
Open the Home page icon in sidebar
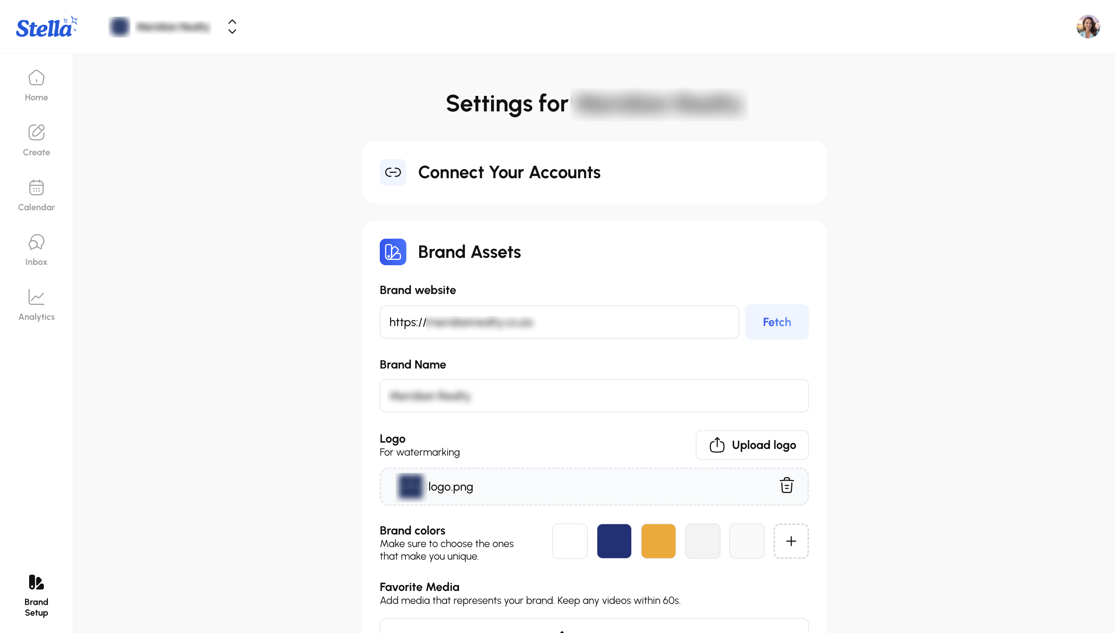(37, 78)
